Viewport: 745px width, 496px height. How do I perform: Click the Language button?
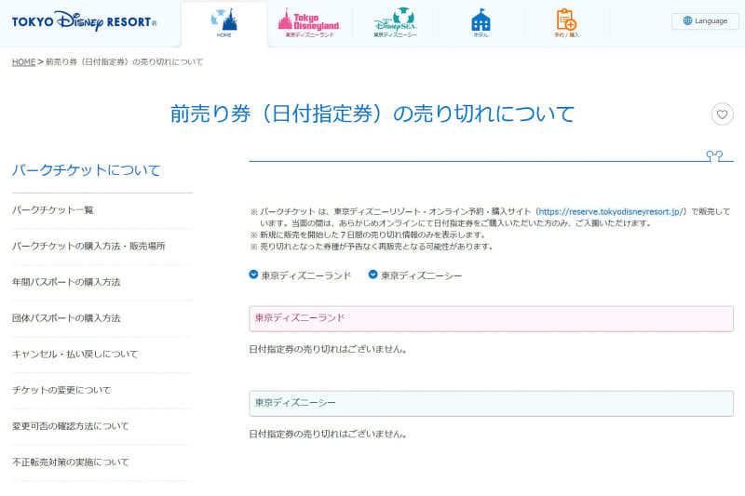(705, 20)
